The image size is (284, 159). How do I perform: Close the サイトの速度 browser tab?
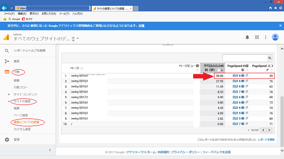pyautogui.click(x=131, y=8)
